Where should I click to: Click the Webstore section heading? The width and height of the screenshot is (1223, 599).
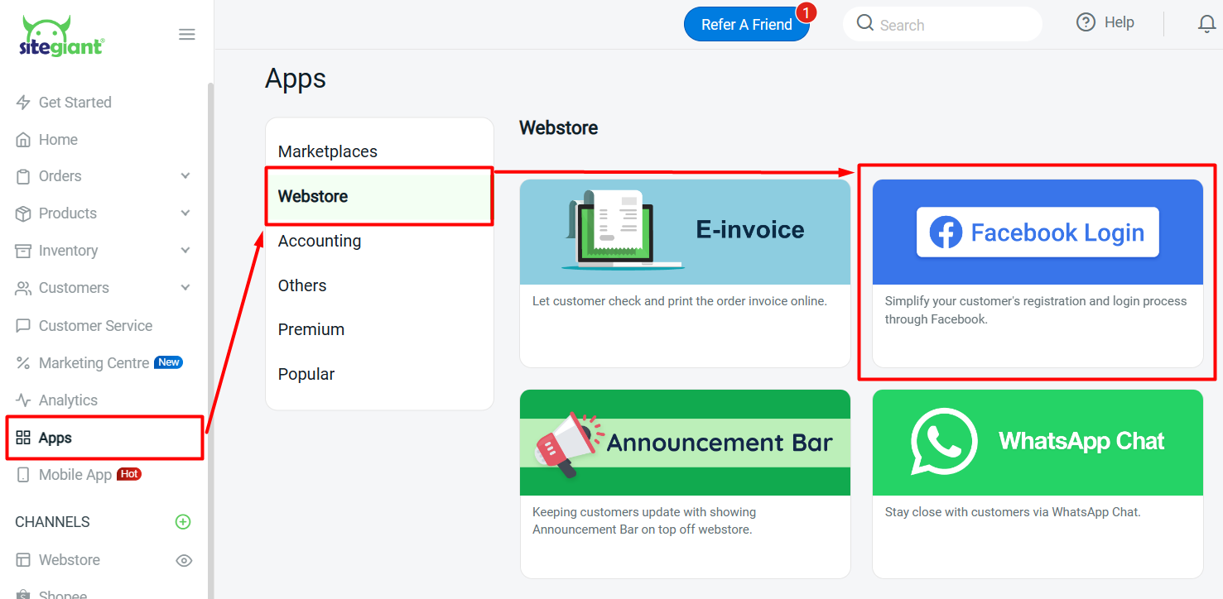coord(558,128)
